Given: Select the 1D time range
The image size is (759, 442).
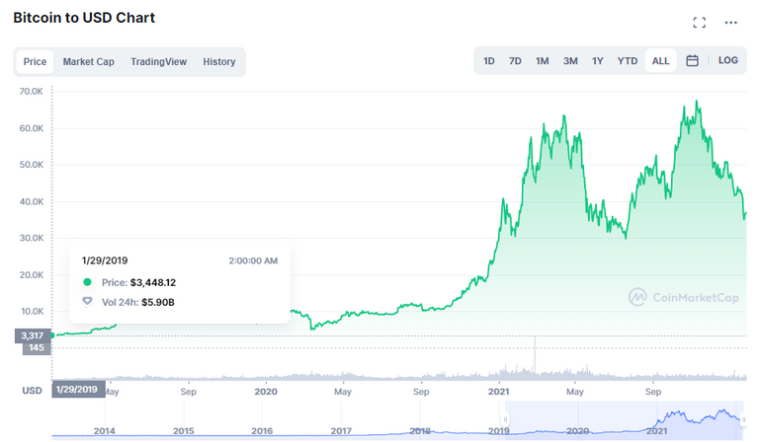Looking at the screenshot, I should coord(489,61).
